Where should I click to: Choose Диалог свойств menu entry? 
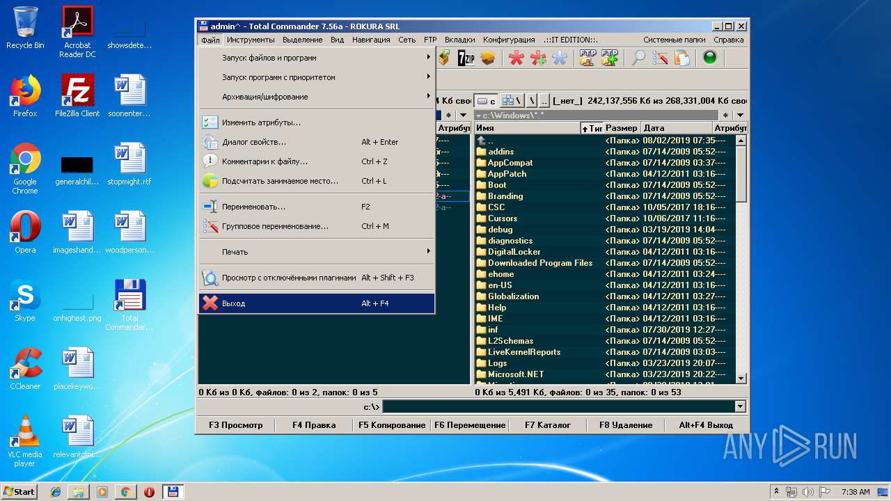(x=317, y=142)
